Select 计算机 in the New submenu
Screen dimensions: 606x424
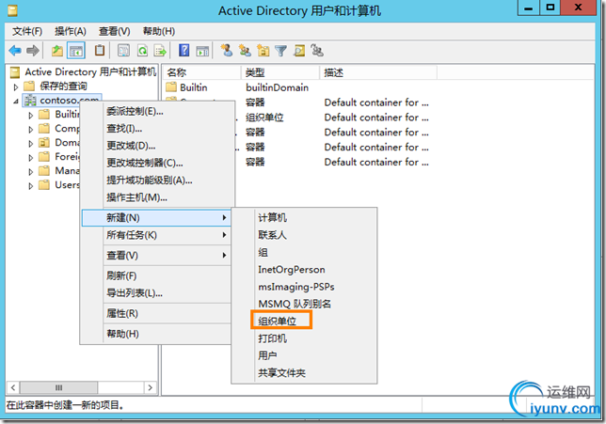(304, 218)
